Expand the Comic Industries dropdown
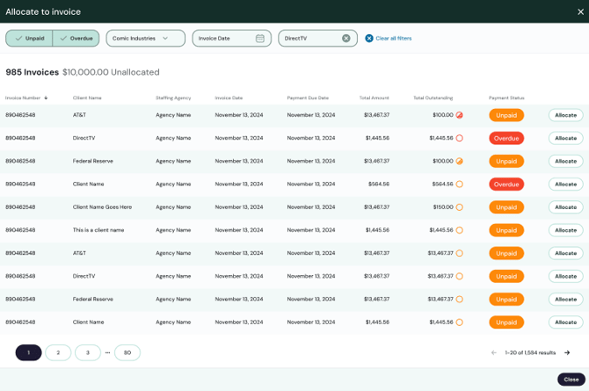 (146, 39)
